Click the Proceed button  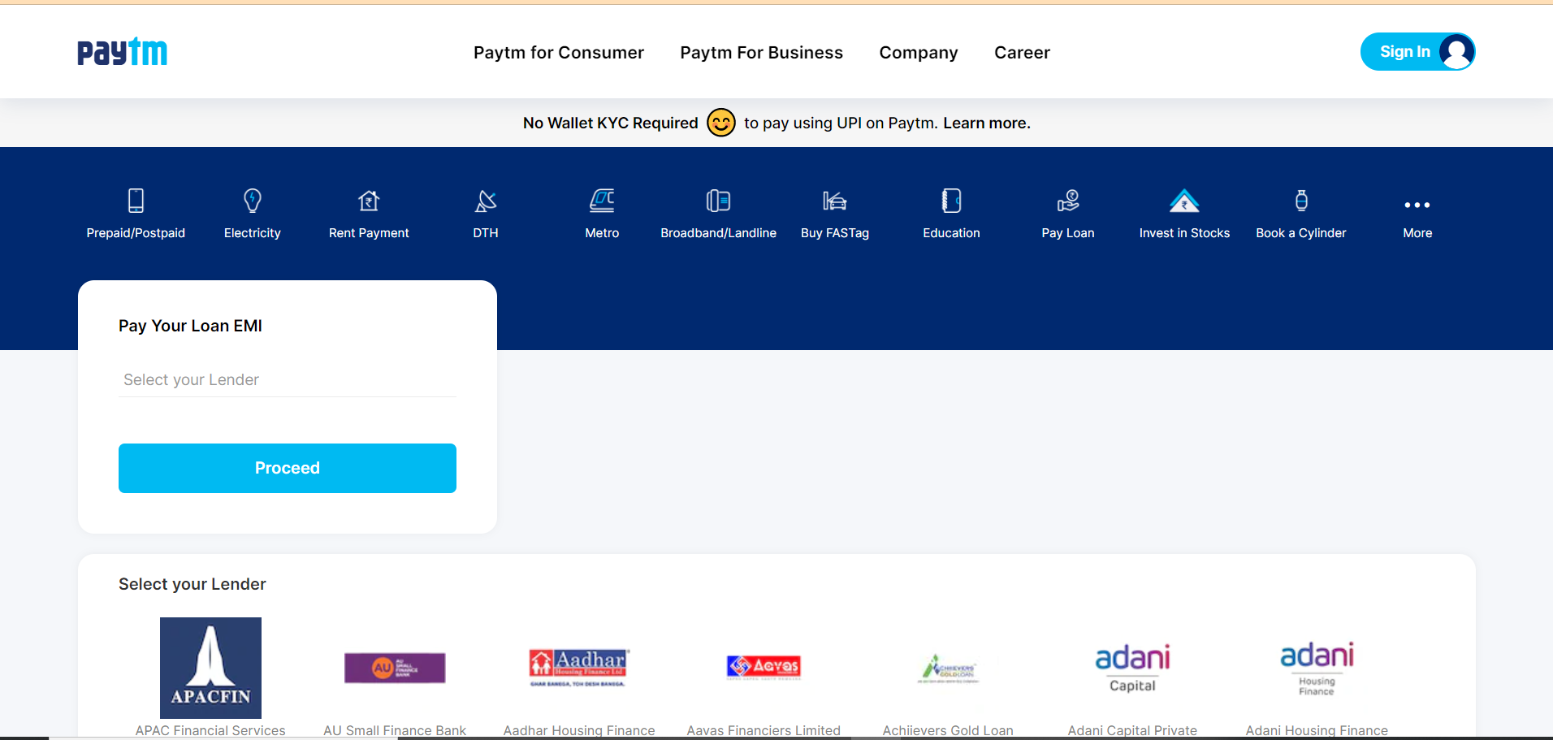(x=288, y=468)
